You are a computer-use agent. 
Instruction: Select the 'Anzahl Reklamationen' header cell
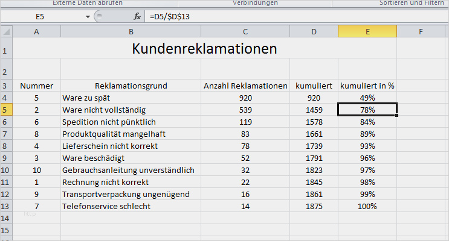[x=245, y=86]
